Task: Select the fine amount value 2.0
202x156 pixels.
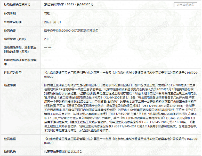Action: (46, 39)
